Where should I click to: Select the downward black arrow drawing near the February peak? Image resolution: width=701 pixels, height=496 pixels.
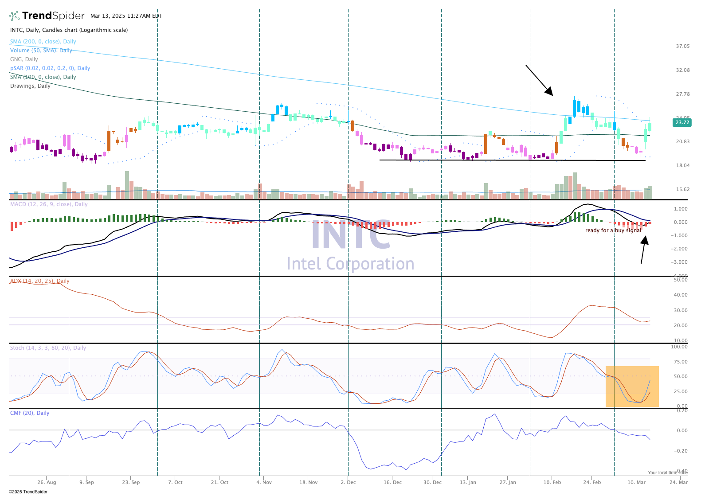pyautogui.click(x=539, y=80)
